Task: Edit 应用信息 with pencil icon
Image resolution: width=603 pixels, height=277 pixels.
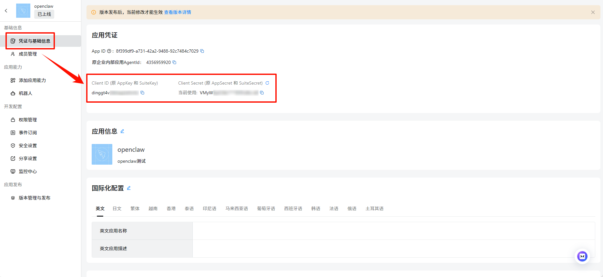Action: 122,131
